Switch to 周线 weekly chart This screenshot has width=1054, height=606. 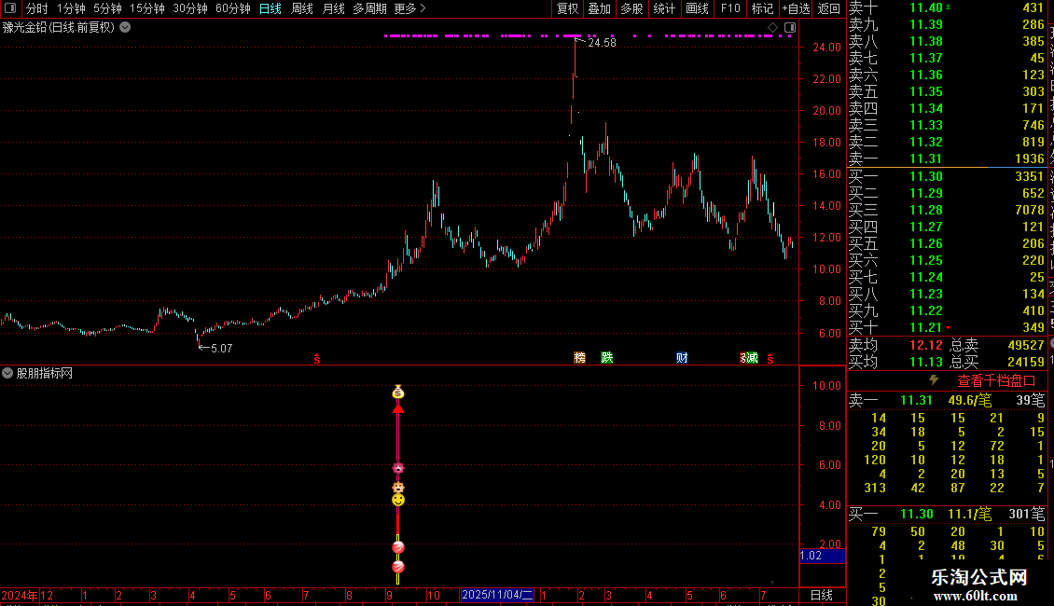click(302, 8)
